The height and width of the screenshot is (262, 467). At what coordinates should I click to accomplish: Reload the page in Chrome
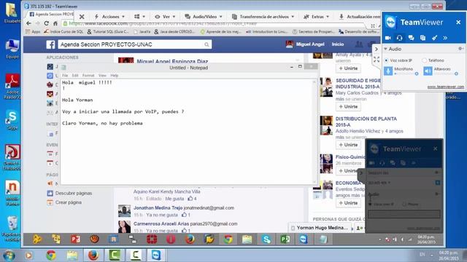tap(47, 23)
